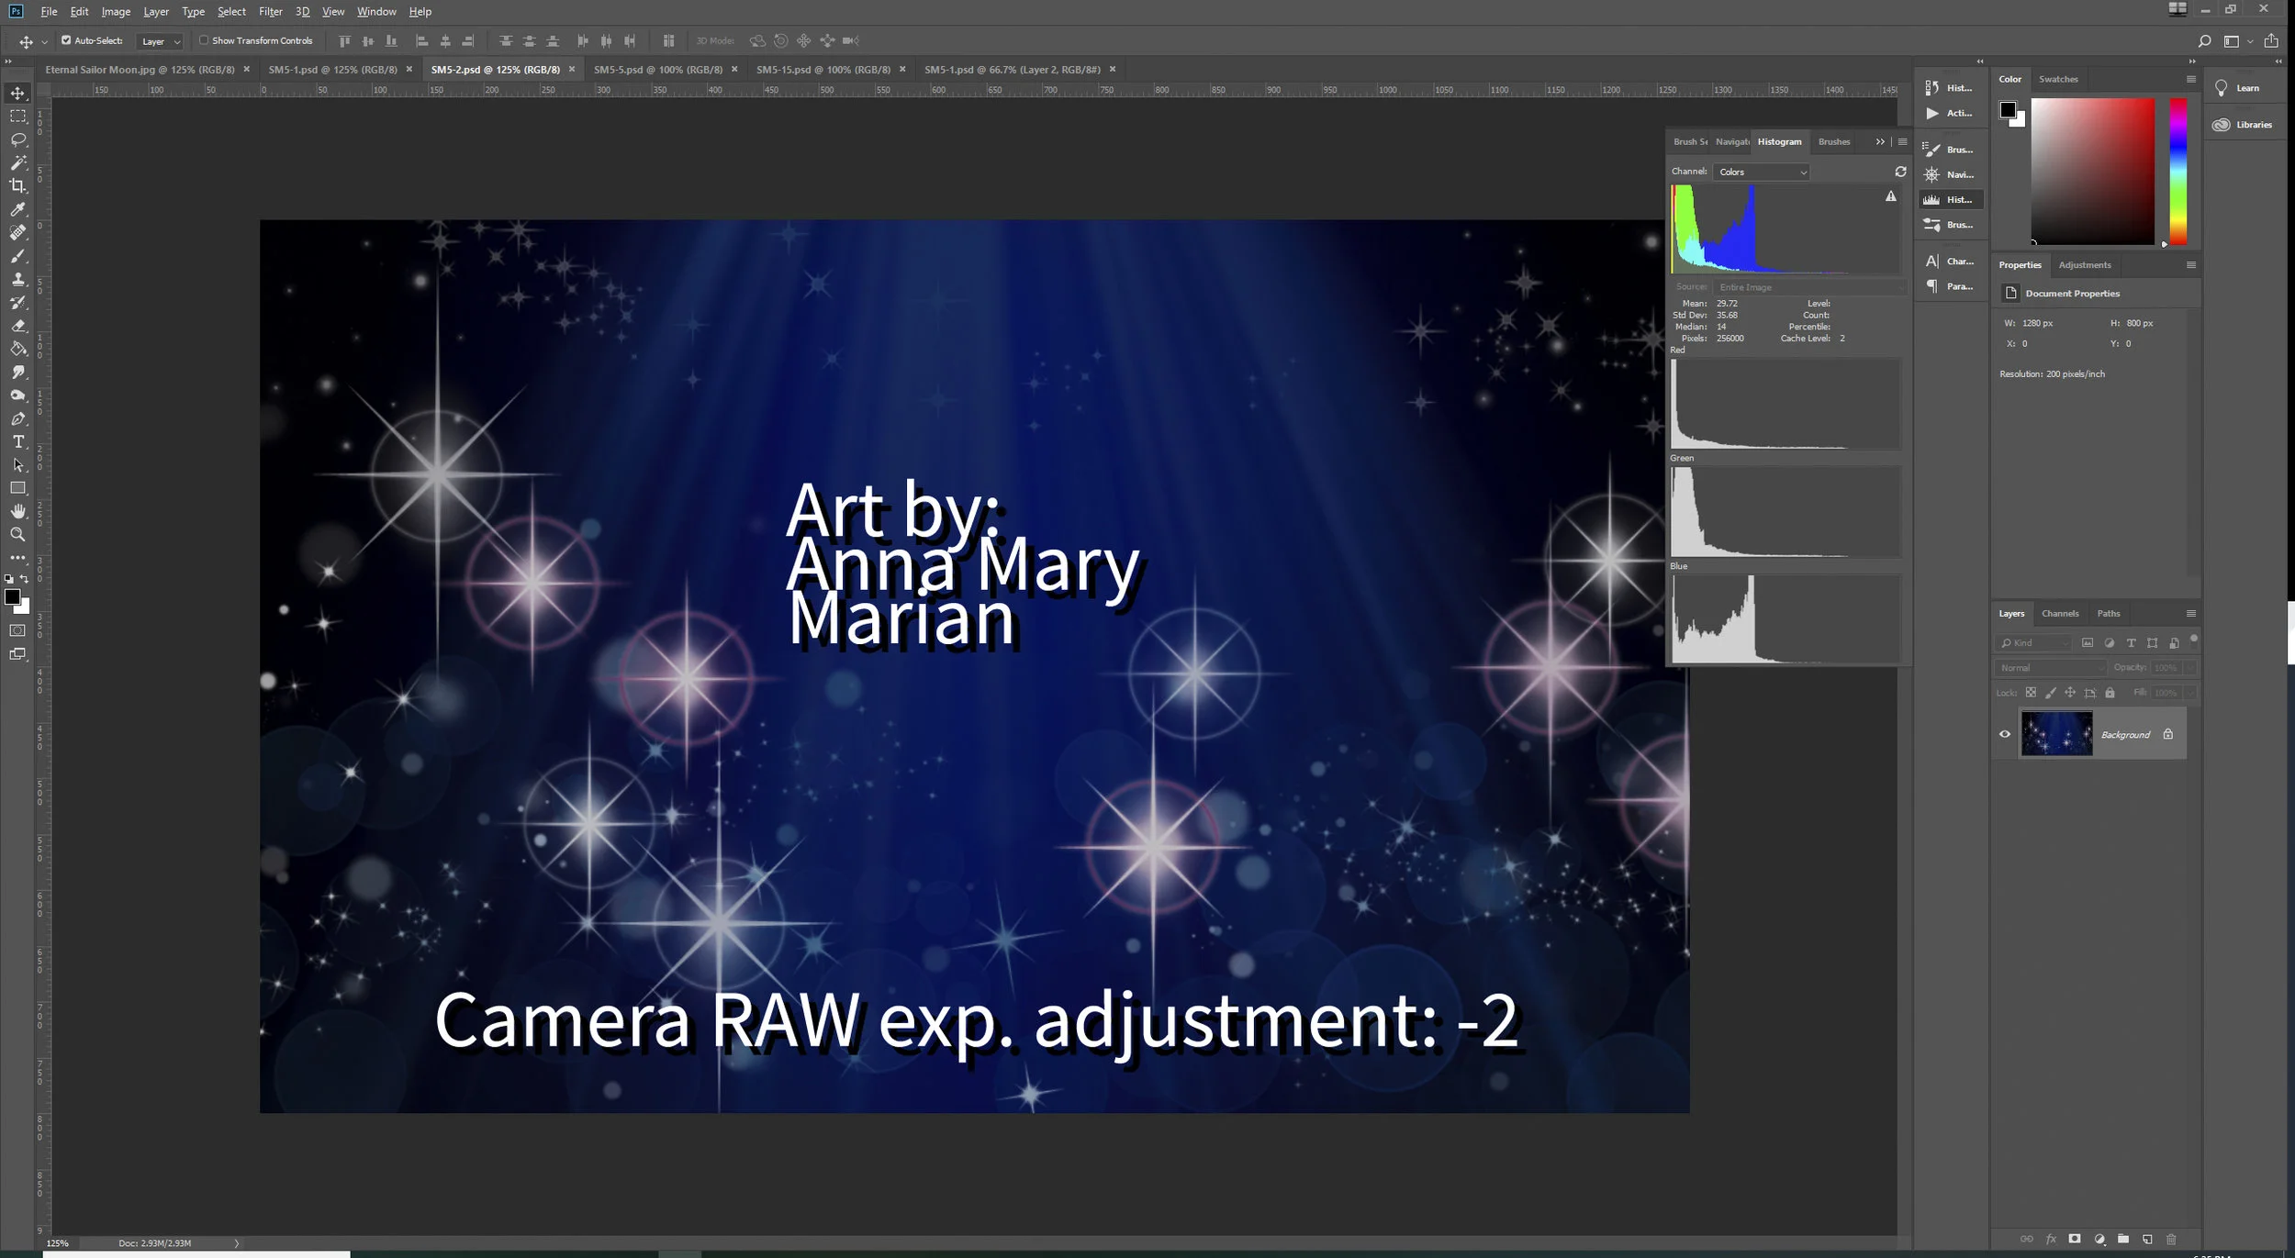
Task: Switch to the Channels panel tab
Action: point(2060,613)
